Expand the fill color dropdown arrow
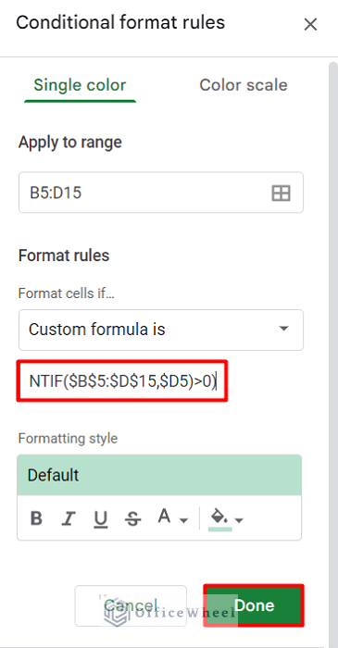Viewport: 338px width, 648px height. click(239, 520)
